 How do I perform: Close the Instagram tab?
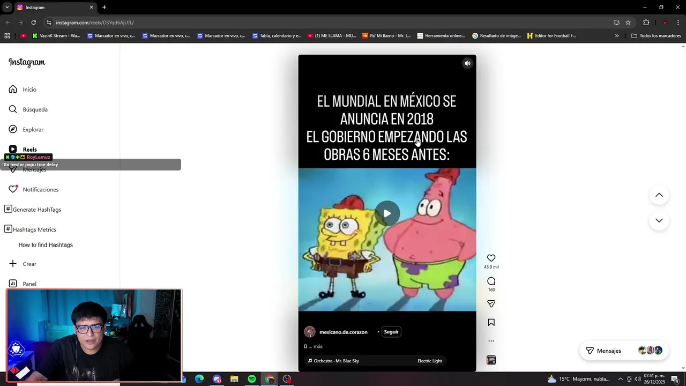tap(91, 8)
